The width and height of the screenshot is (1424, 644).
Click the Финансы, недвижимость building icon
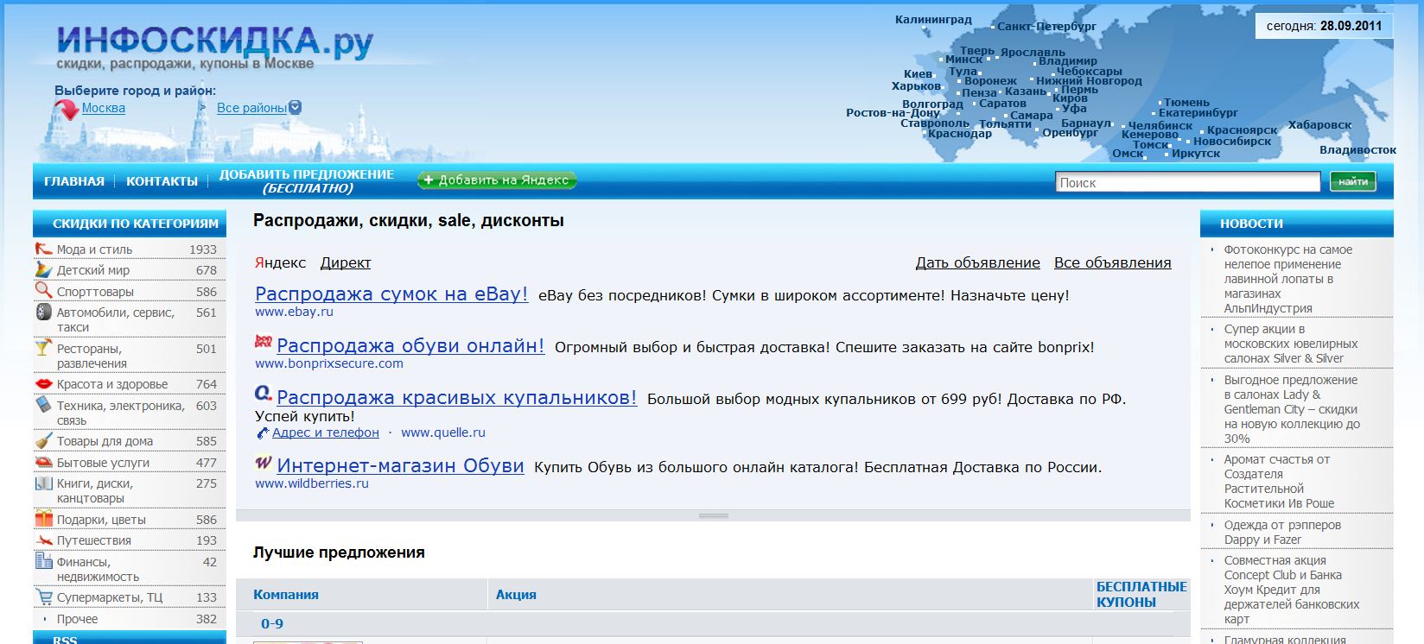point(43,561)
